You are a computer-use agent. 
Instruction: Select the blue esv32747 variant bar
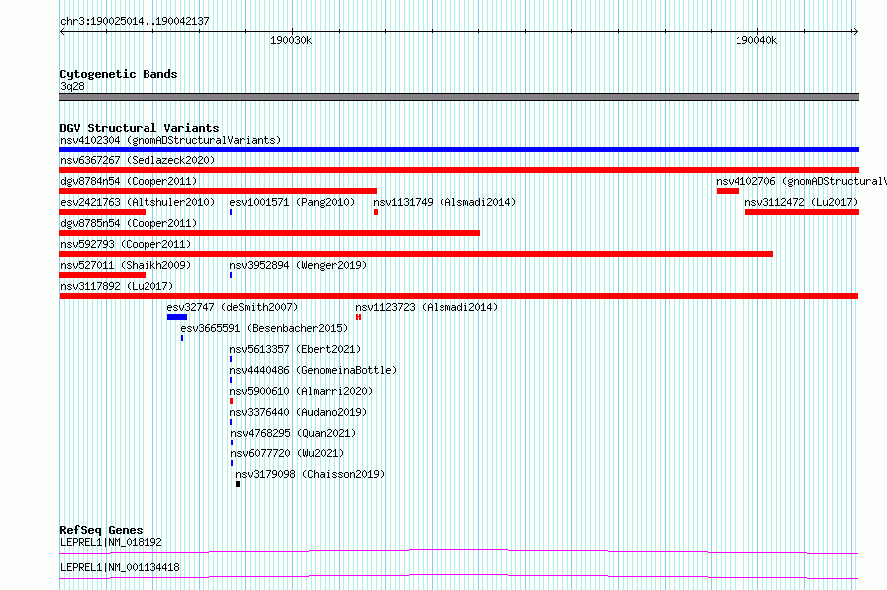tap(177, 317)
